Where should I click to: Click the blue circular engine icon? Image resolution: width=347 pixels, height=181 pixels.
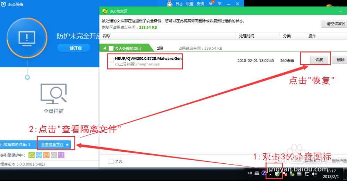tap(39, 155)
